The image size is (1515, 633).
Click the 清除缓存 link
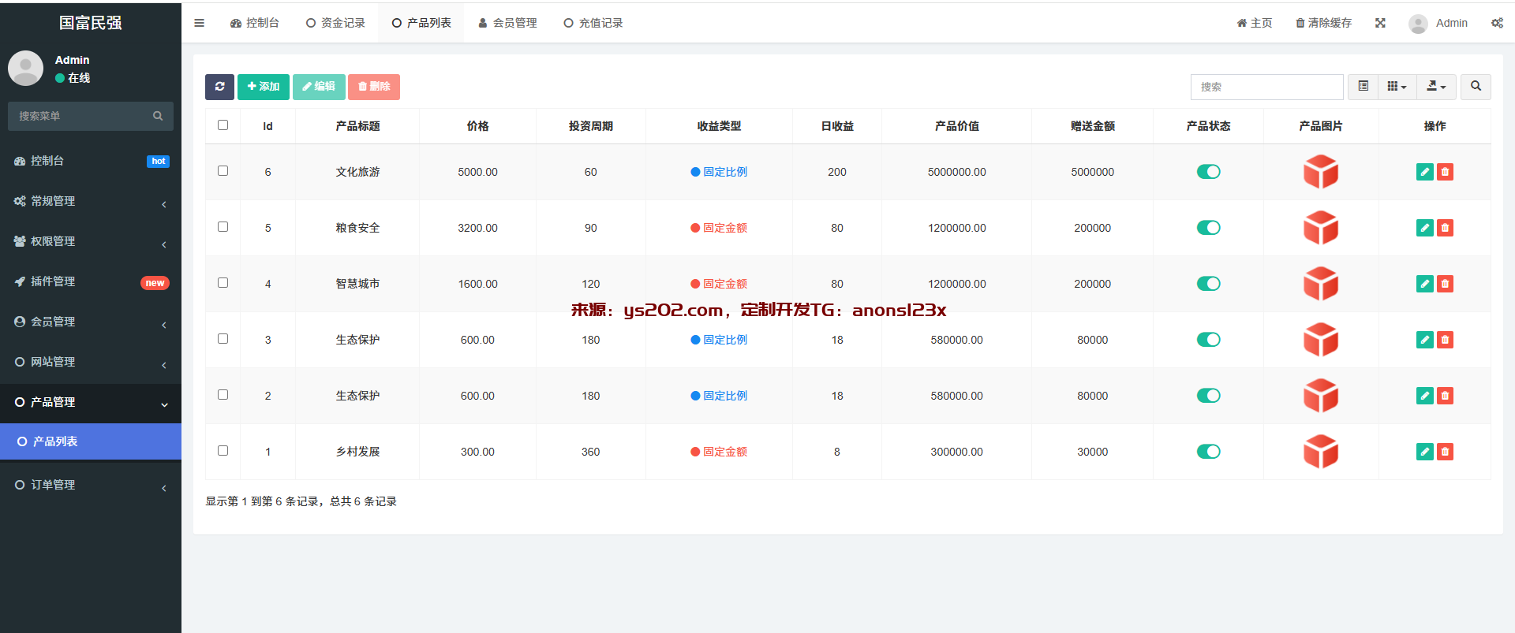(x=1323, y=23)
